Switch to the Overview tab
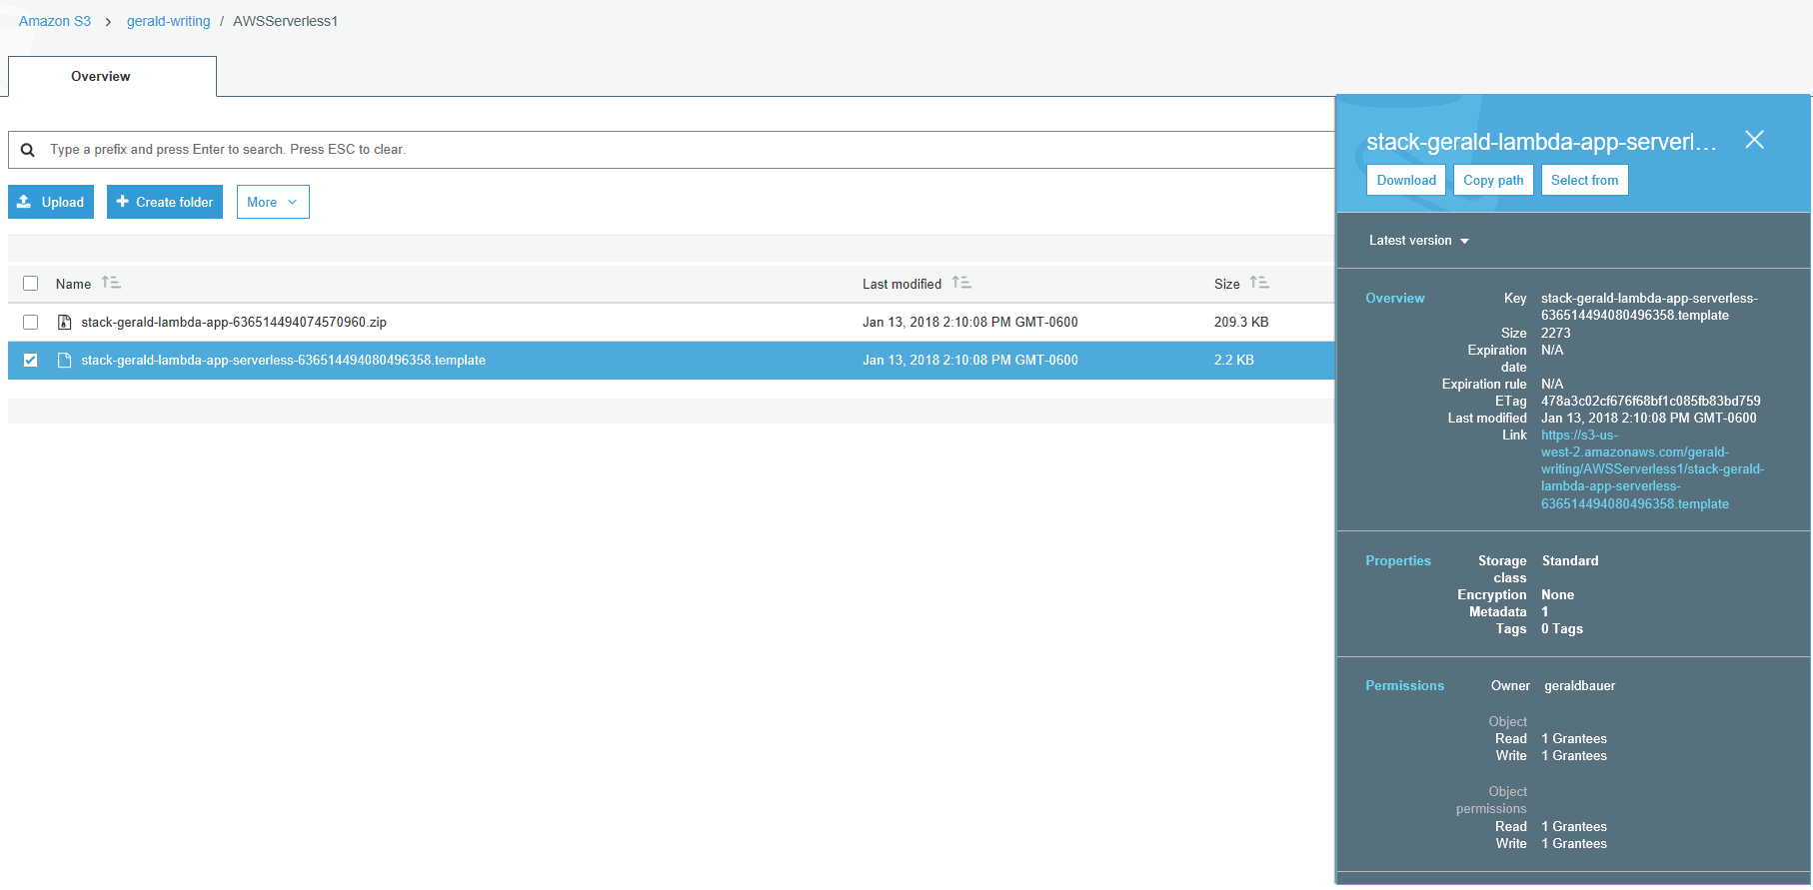Image resolution: width=1813 pixels, height=890 pixels. click(112, 76)
